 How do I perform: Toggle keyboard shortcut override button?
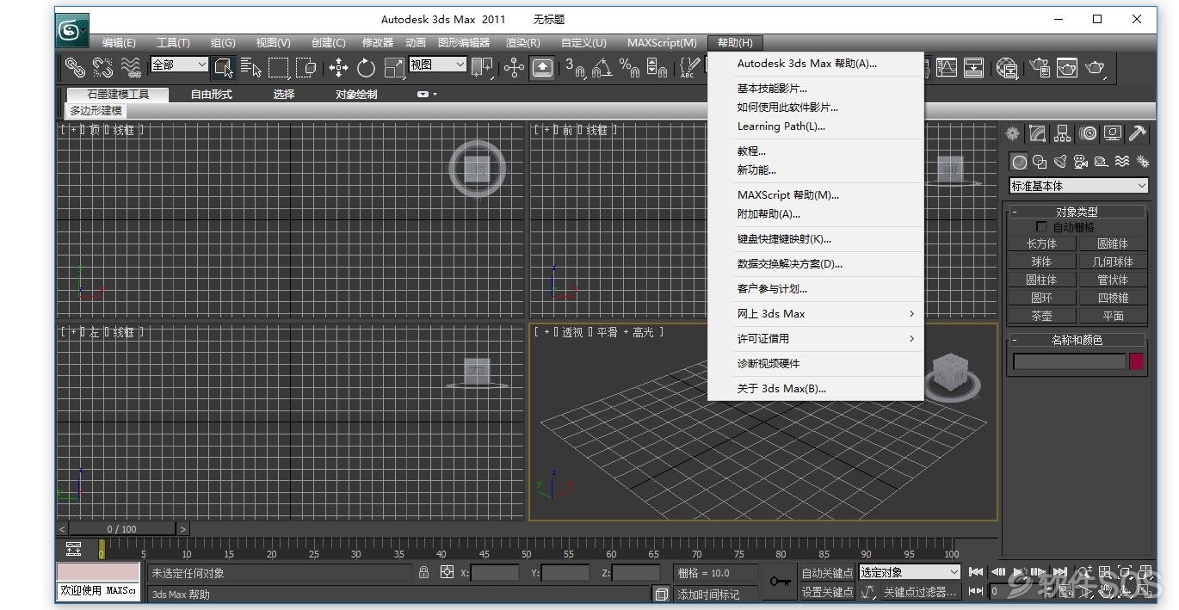click(x=542, y=67)
